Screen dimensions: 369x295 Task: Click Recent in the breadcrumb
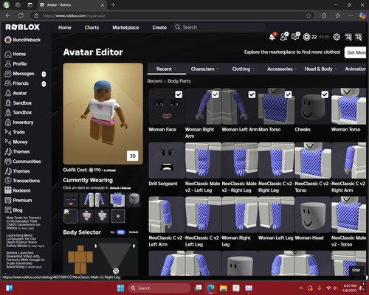point(155,81)
